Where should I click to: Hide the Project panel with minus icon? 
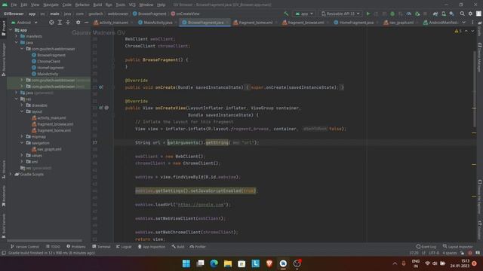click(x=86, y=23)
